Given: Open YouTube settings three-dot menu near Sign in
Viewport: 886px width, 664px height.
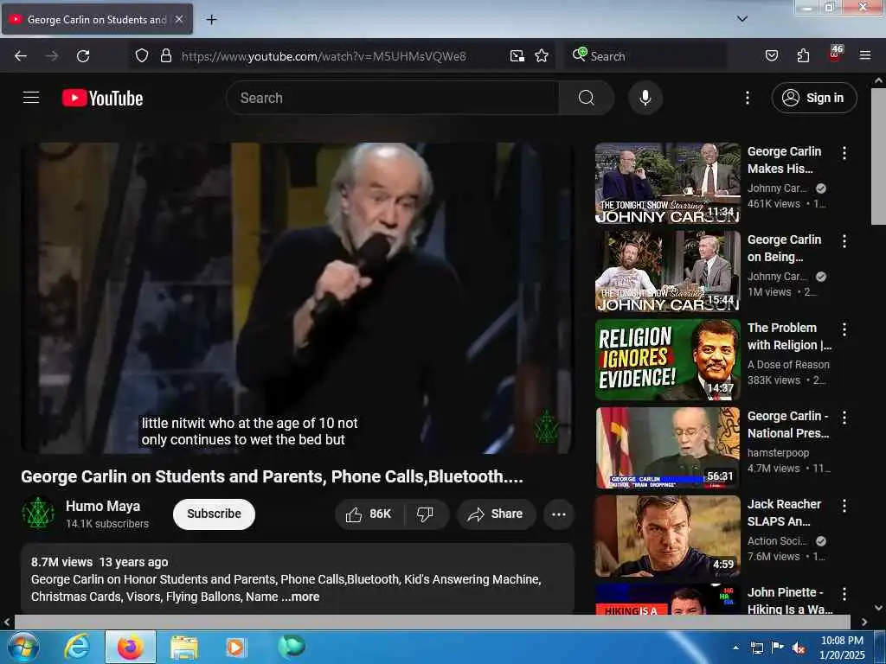Looking at the screenshot, I should (x=747, y=99).
